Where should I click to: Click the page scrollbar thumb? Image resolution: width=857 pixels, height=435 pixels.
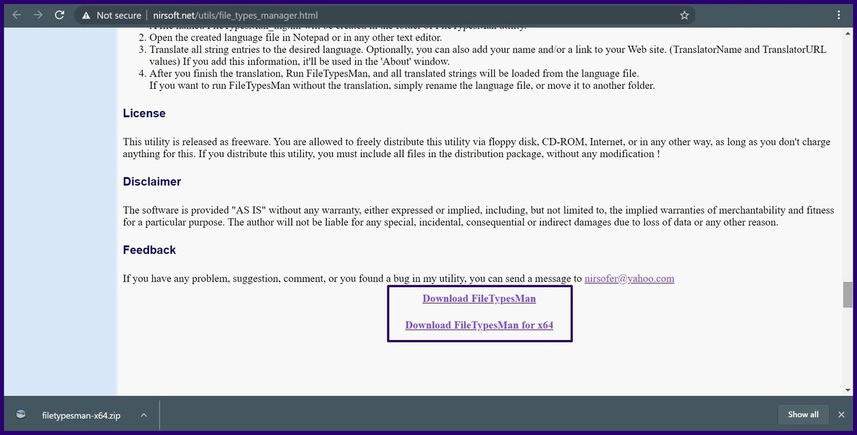coord(848,295)
